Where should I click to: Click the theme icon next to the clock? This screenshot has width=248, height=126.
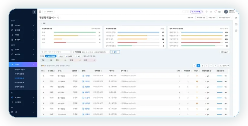[211, 12]
